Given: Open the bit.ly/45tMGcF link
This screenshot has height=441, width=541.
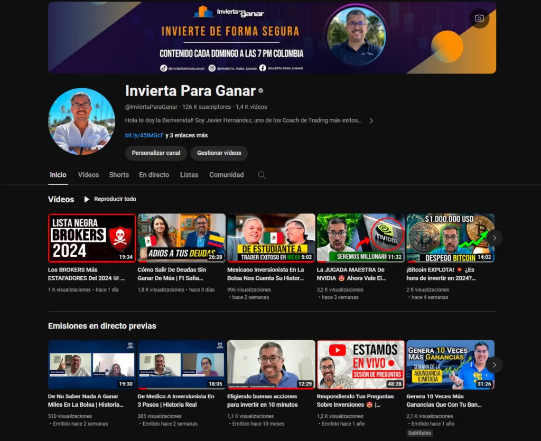Looking at the screenshot, I should click(x=144, y=136).
